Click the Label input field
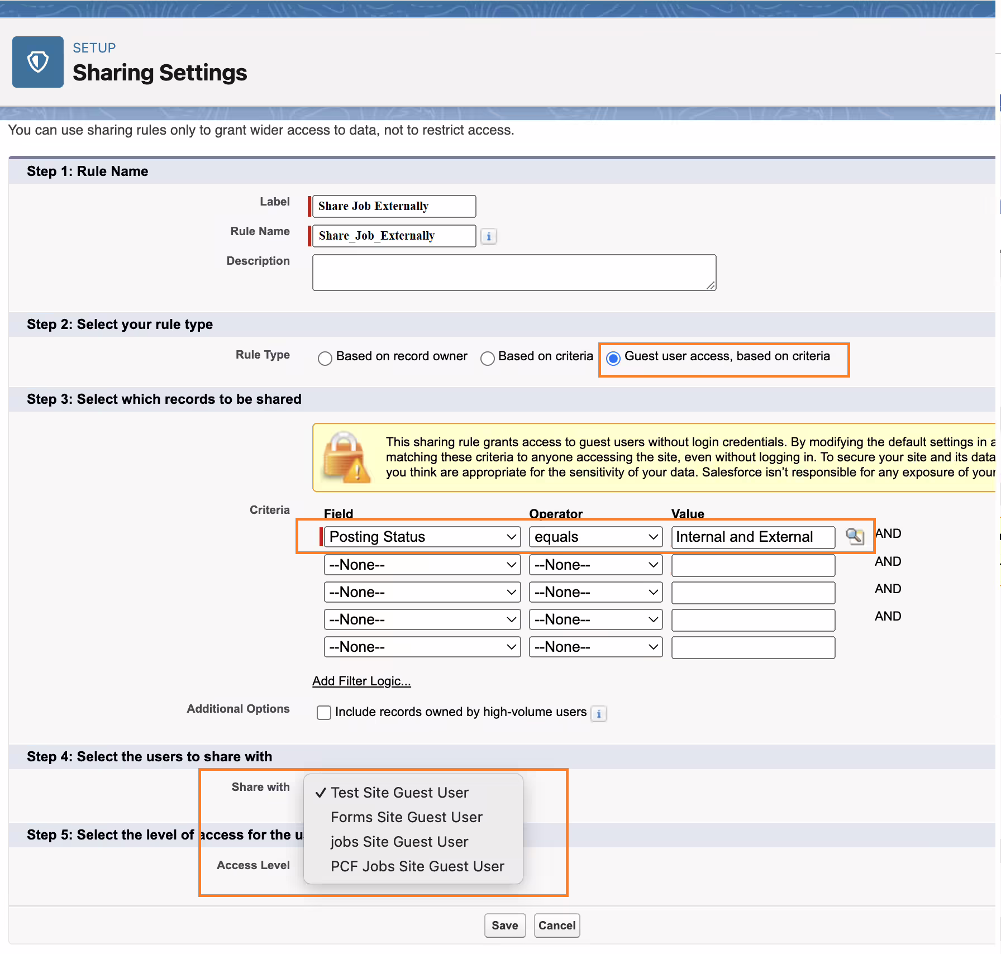The image size is (1001, 954). [394, 206]
